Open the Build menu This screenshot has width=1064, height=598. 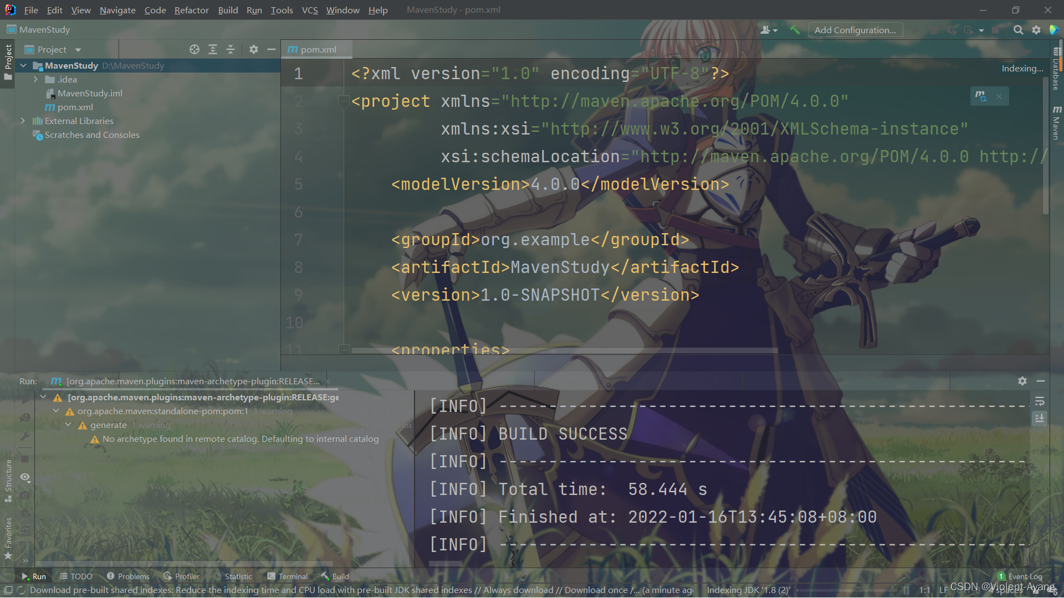[228, 10]
